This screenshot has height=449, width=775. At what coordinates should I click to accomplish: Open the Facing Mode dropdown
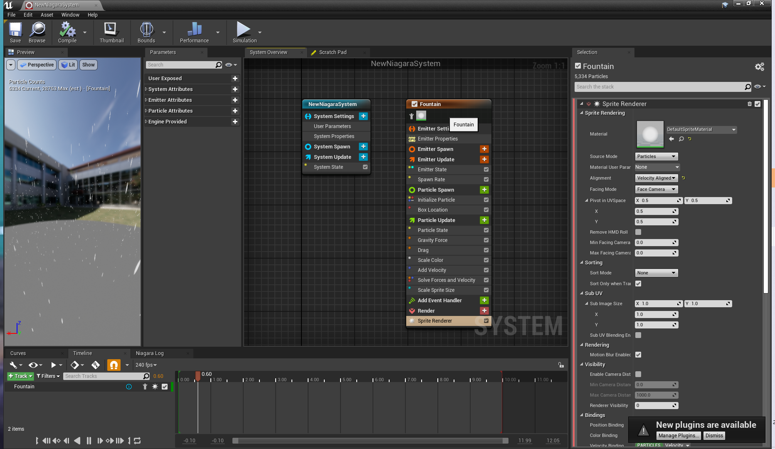click(x=657, y=189)
